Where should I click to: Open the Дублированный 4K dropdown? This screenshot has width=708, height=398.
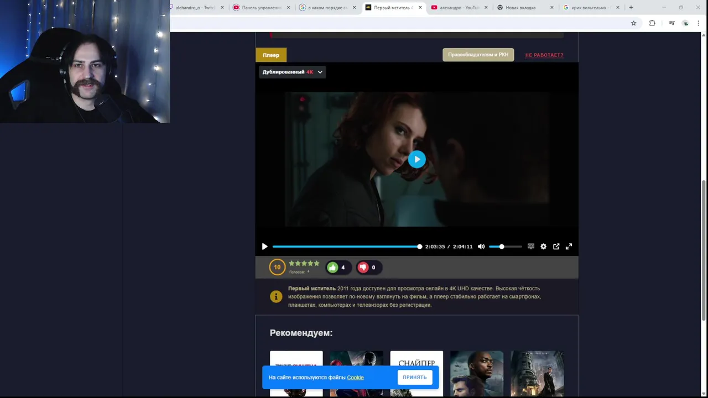click(x=292, y=72)
